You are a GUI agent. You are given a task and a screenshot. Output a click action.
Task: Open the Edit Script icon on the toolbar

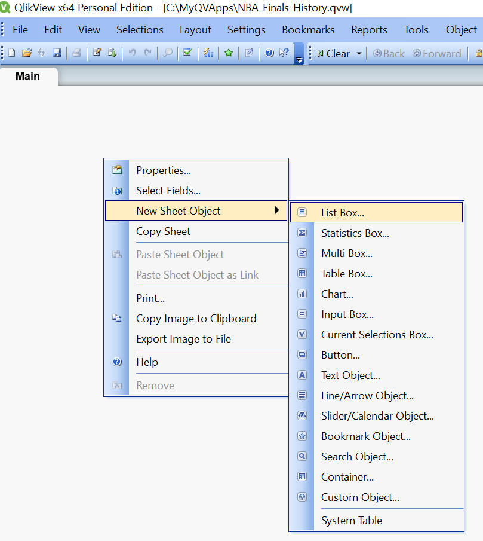[x=96, y=53]
